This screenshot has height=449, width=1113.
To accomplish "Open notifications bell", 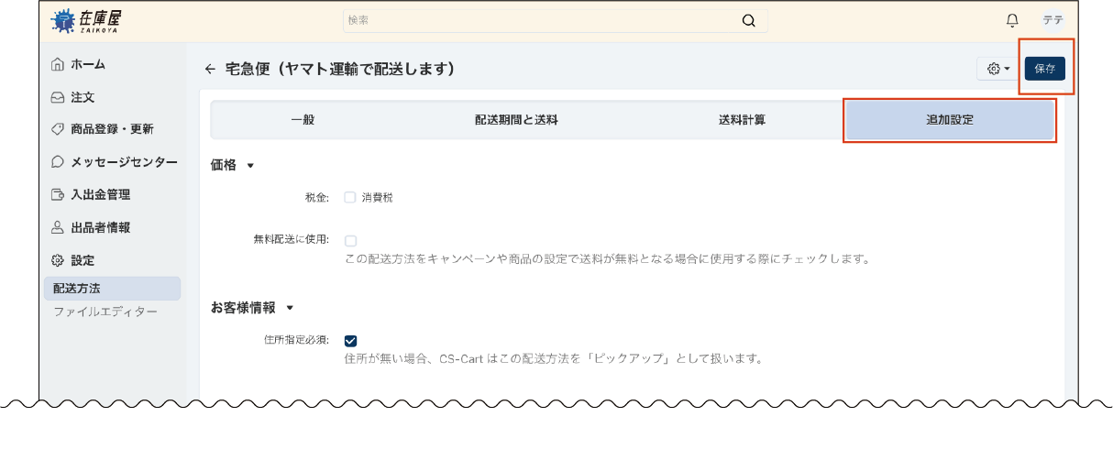I will click(1012, 21).
